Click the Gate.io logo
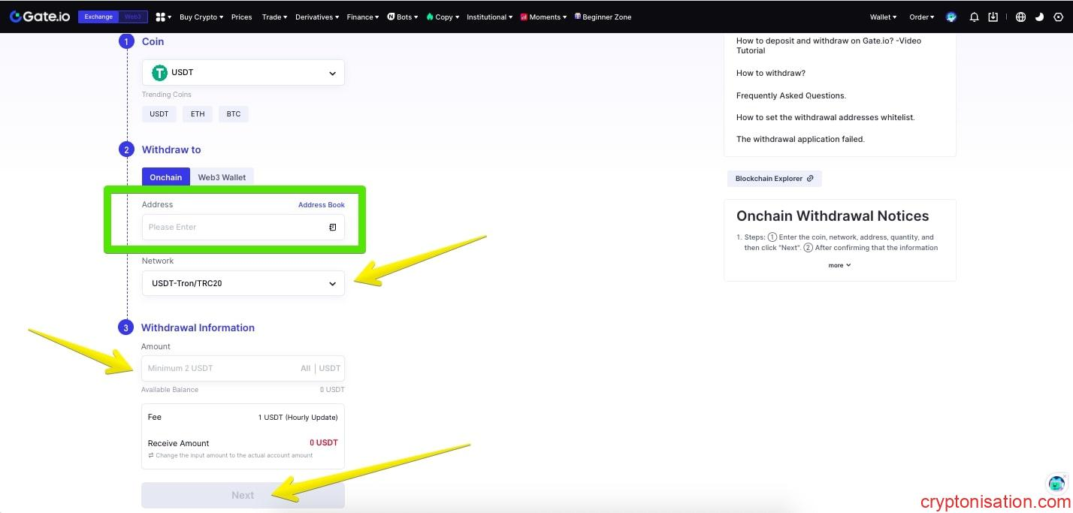The height and width of the screenshot is (513, 1073). [39, 17]
